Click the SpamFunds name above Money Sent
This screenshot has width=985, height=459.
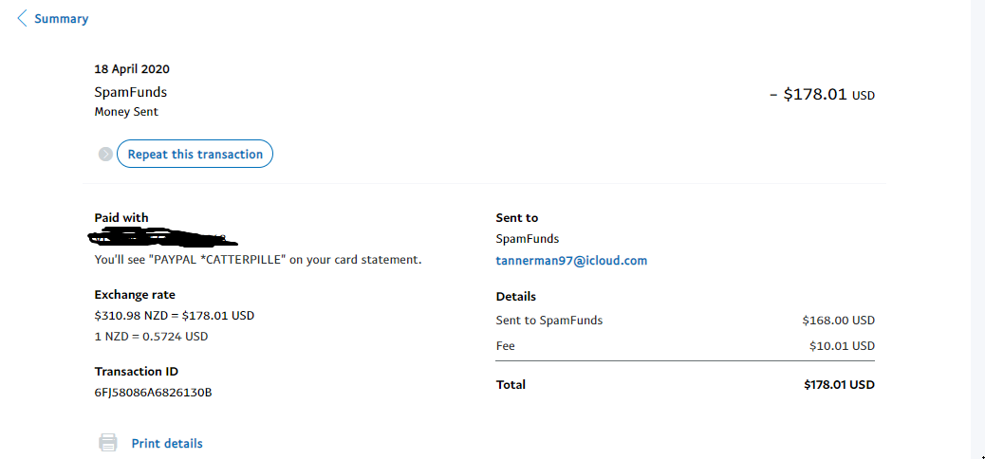click(x=131, y=92)
